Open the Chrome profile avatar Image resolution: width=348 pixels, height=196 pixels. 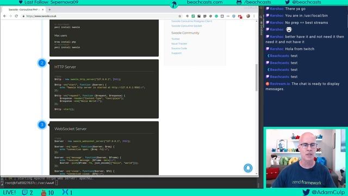click(x=248, y=16)
